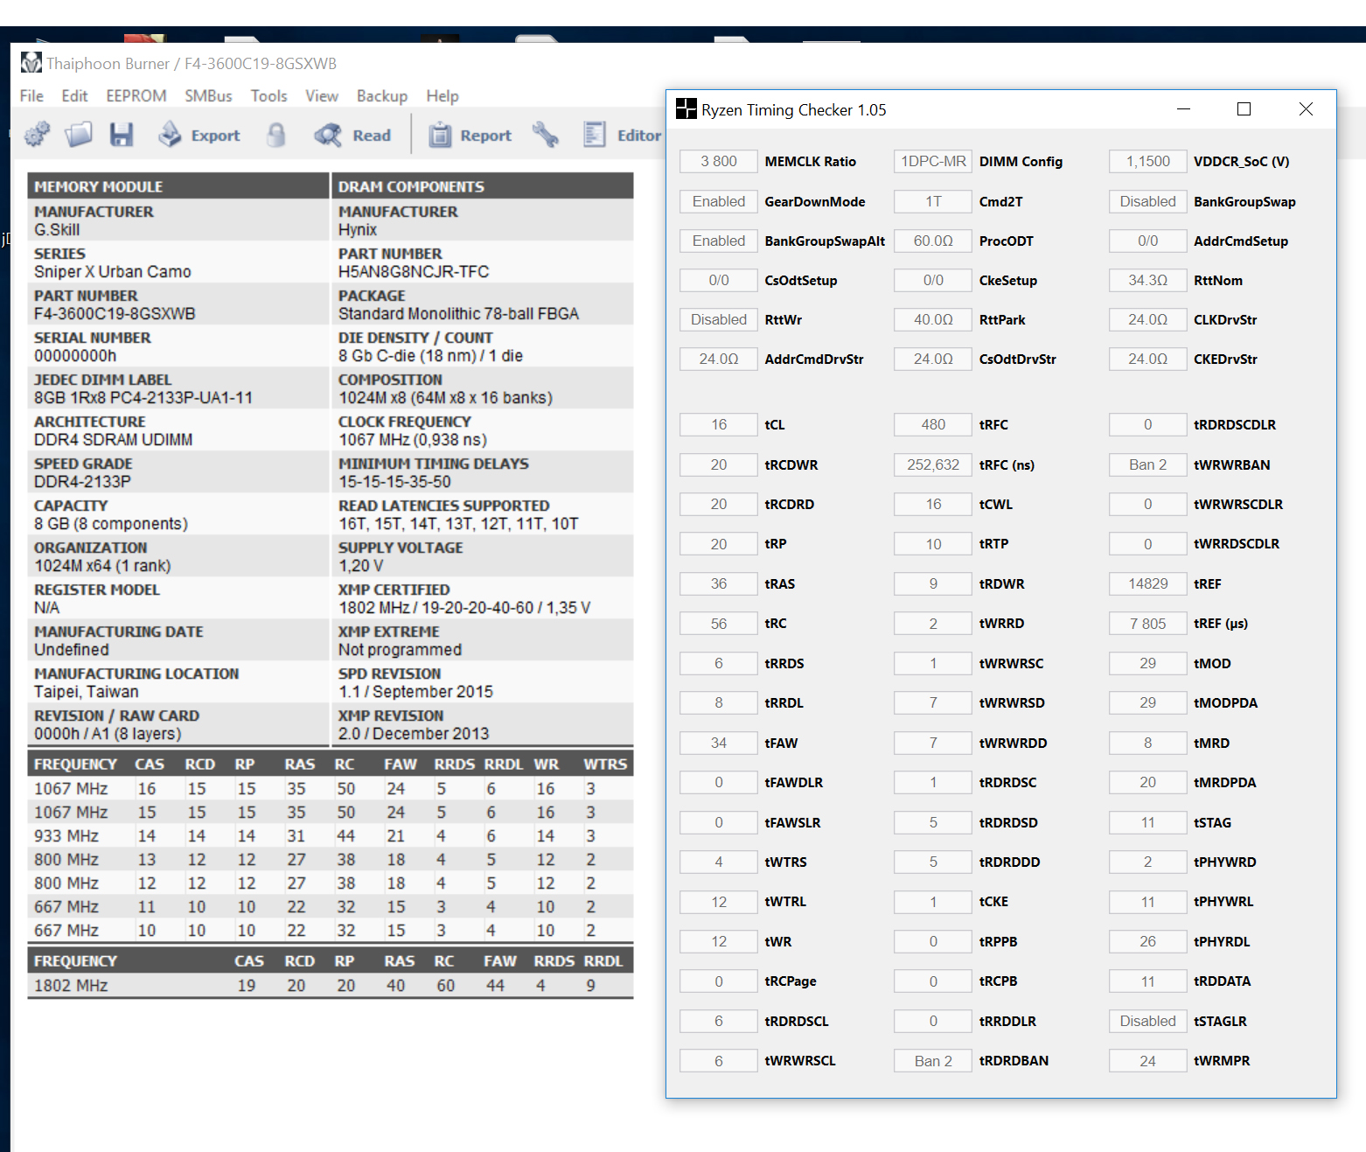Image resolution: width=1366 pixels, height=1152 pixels.
Task: Click the wrench tool icon beside Report
Action: [x=546, y=135]
